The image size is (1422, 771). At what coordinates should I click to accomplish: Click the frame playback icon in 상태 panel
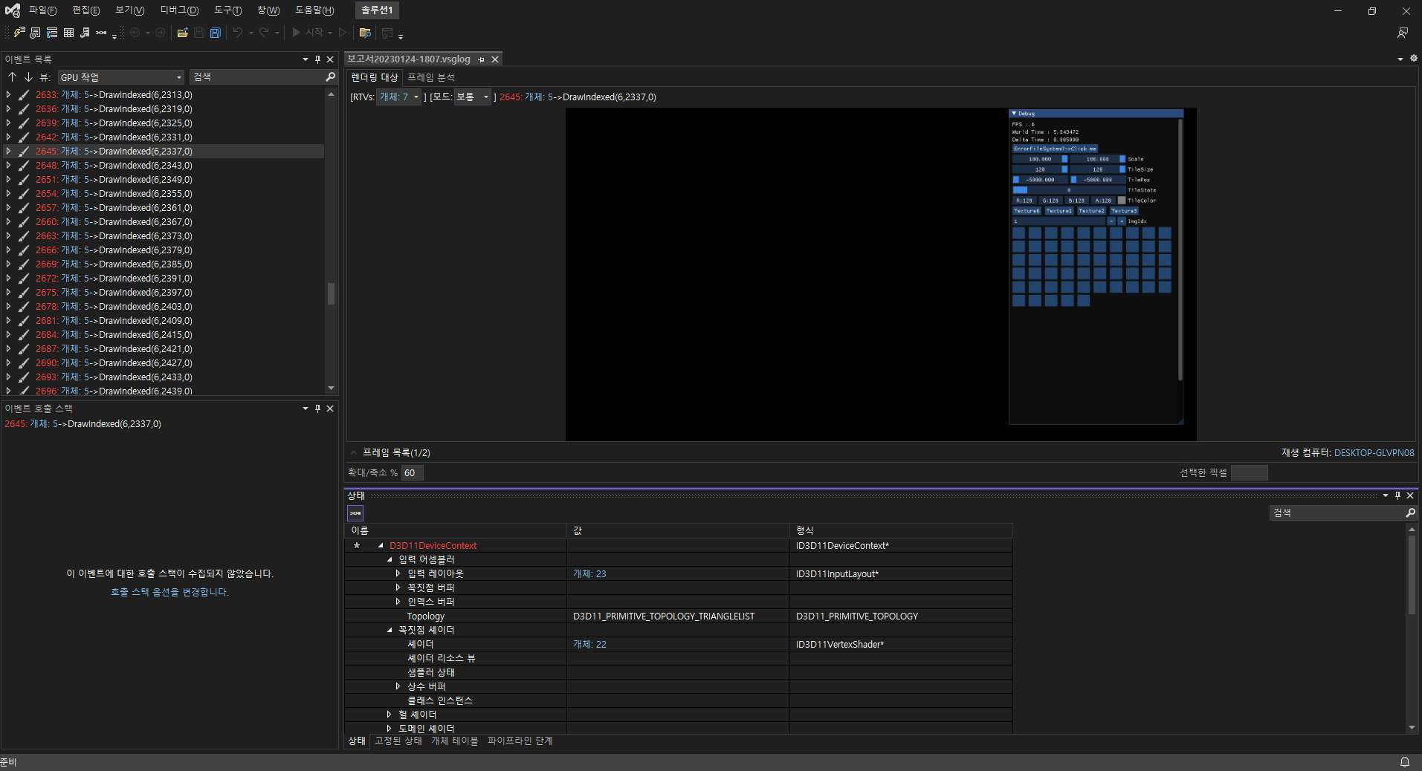pyautogui.click(x=355, y=513)
